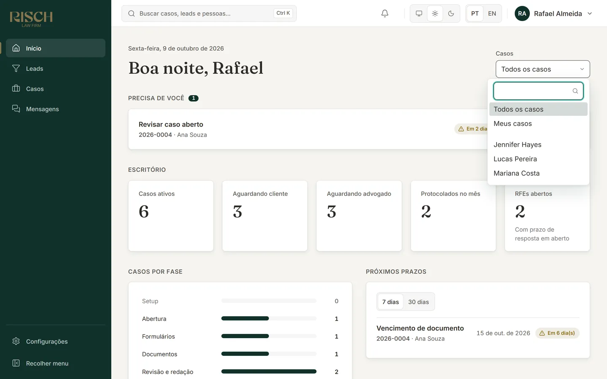Click the Abertura progress bar

pos(269,318)
